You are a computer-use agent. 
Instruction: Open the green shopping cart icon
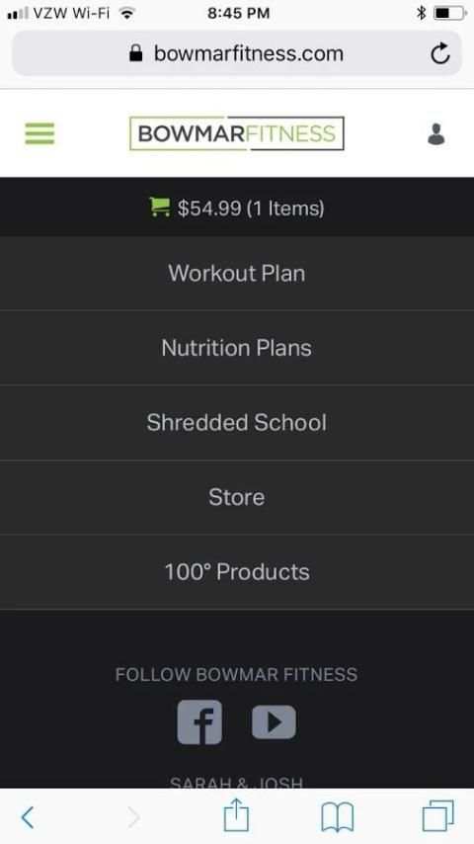pyautogui.click(x=159, y=207)
